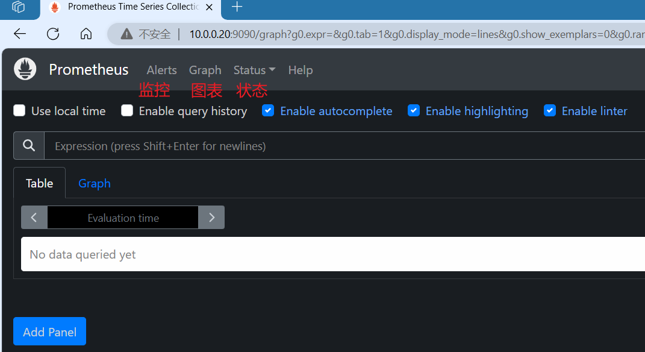This screenshot has width=645, height=352.
Task: Open the Alerts page in navbar
Action: tap(161, 70)
